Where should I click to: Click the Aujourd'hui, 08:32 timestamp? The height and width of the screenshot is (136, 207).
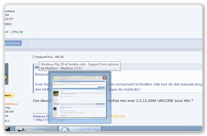[50, 57]
